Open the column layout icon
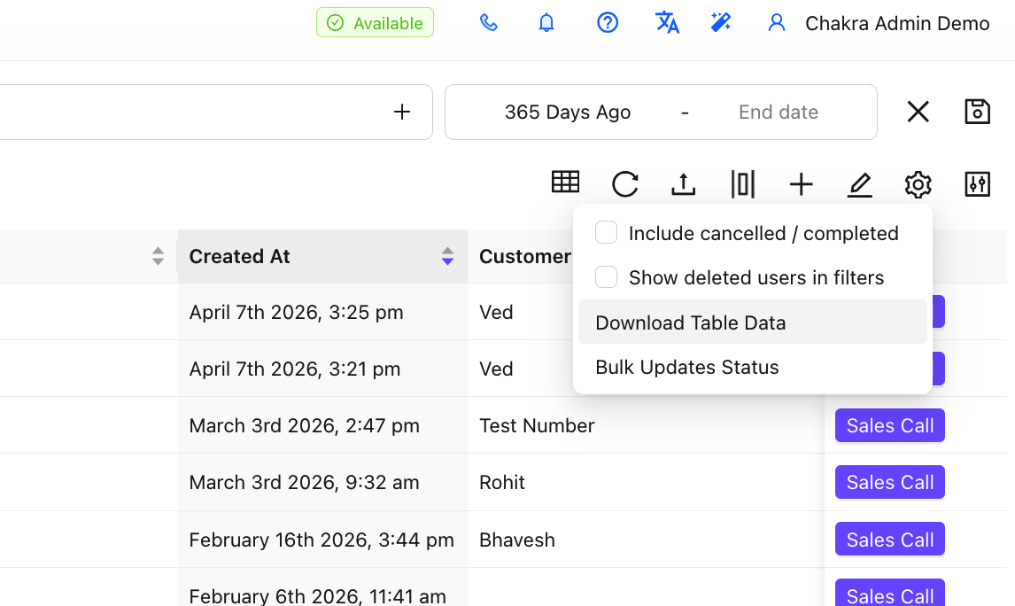Image resolution: width=1015 pixels, height=606 pixels. click(742, 184)
